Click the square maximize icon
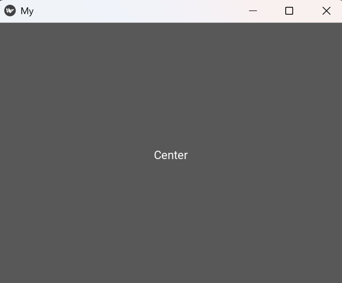The image size is (342, 283). point(289,11)
